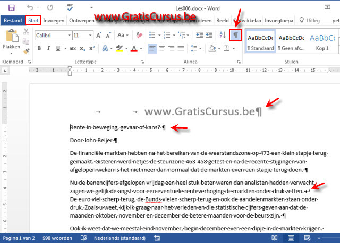Sort text with the A-Z icon
Screen dimensions: 340x243
[x=223, y=35]
